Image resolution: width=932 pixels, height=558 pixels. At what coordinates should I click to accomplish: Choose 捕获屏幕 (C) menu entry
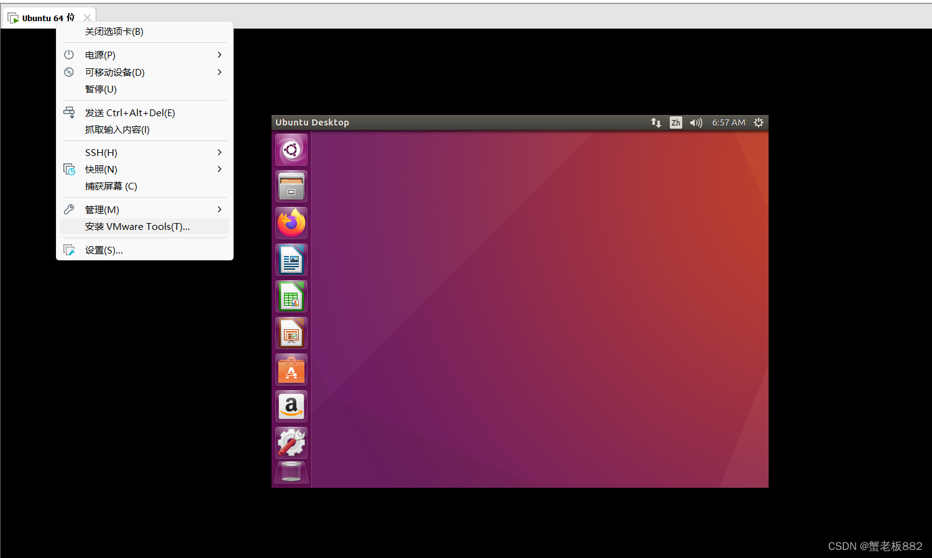click(x=145, y=186)
